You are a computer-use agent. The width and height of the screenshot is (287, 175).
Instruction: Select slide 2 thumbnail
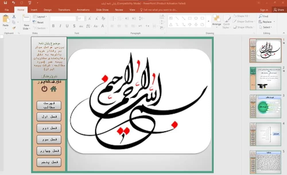(265, 78)
